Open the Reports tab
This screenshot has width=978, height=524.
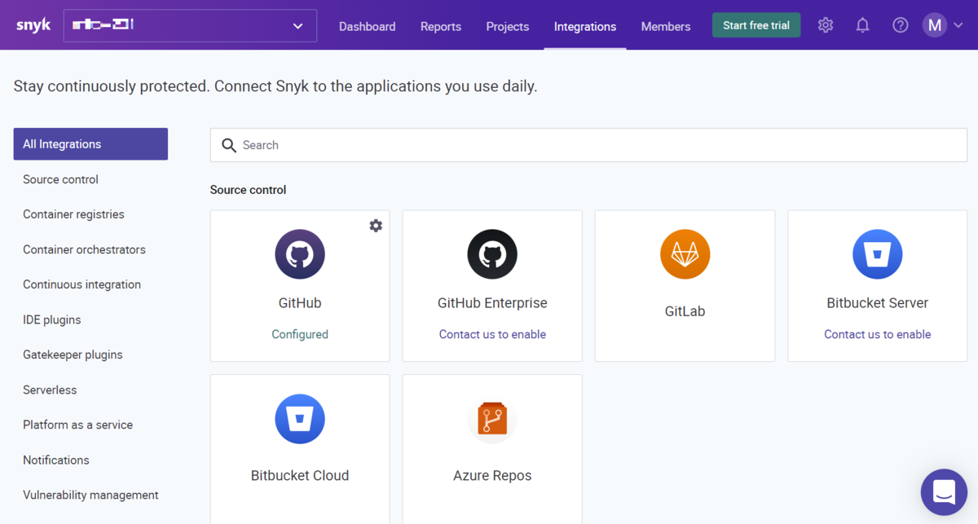(x=441, y=26)
